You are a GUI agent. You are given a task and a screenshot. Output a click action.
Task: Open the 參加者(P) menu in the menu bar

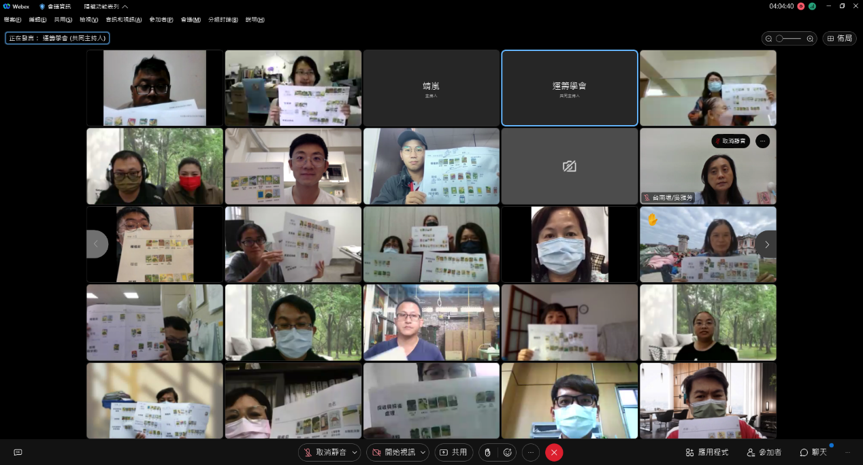point(161,20)
